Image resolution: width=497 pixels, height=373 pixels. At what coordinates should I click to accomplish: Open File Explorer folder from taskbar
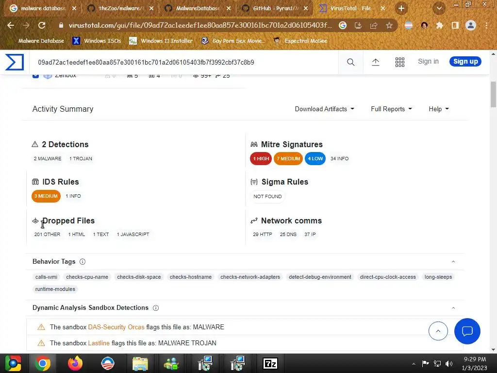[140, 364]
